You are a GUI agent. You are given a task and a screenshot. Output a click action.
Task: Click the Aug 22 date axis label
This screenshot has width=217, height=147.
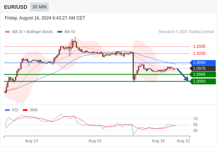point(183,141)
